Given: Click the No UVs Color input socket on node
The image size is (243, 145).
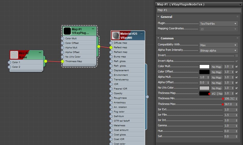Looking at the screenshot, I should tap(63, 57).
